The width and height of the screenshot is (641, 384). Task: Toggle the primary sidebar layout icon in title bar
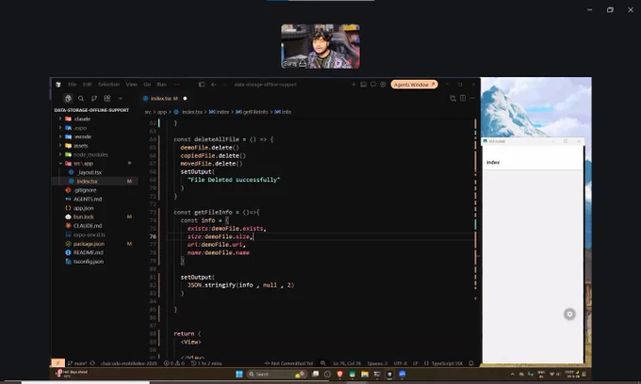202,85
